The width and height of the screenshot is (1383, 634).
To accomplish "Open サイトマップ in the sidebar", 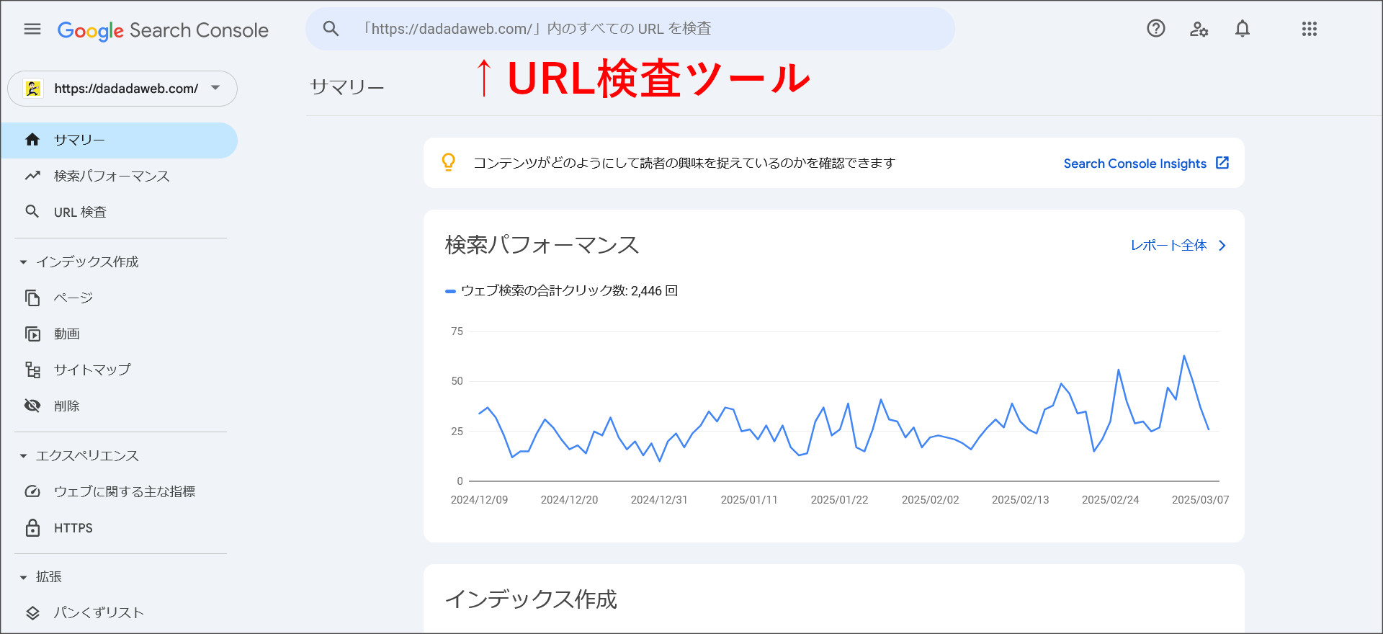I will (x=119, y=370).
